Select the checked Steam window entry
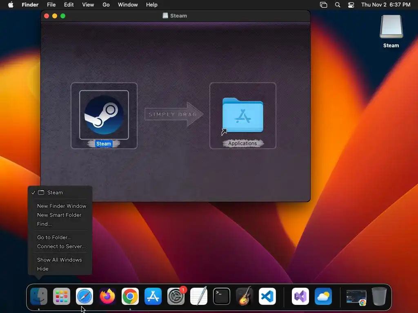Screen dimensions: 418x313 click(x=60, y=192)
